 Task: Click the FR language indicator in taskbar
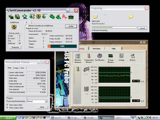(133, 118)
